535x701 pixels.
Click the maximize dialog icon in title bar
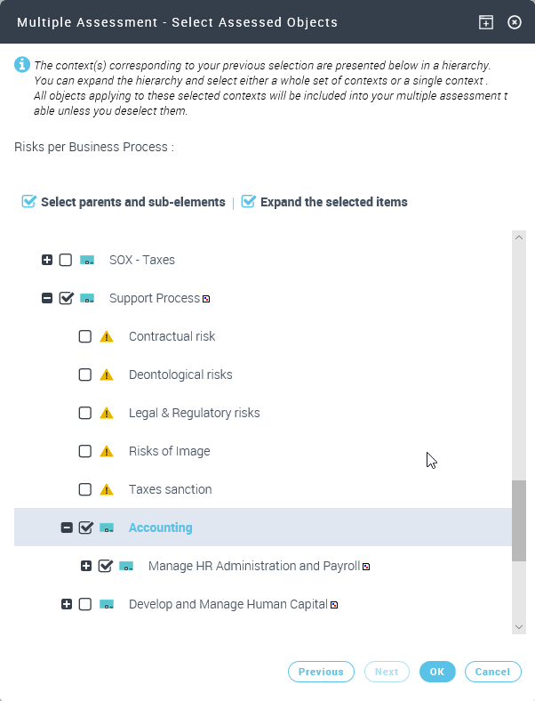(486, 22)
